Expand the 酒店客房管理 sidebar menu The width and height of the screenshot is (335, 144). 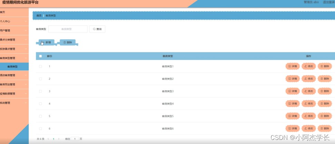[x=14, y=75]
